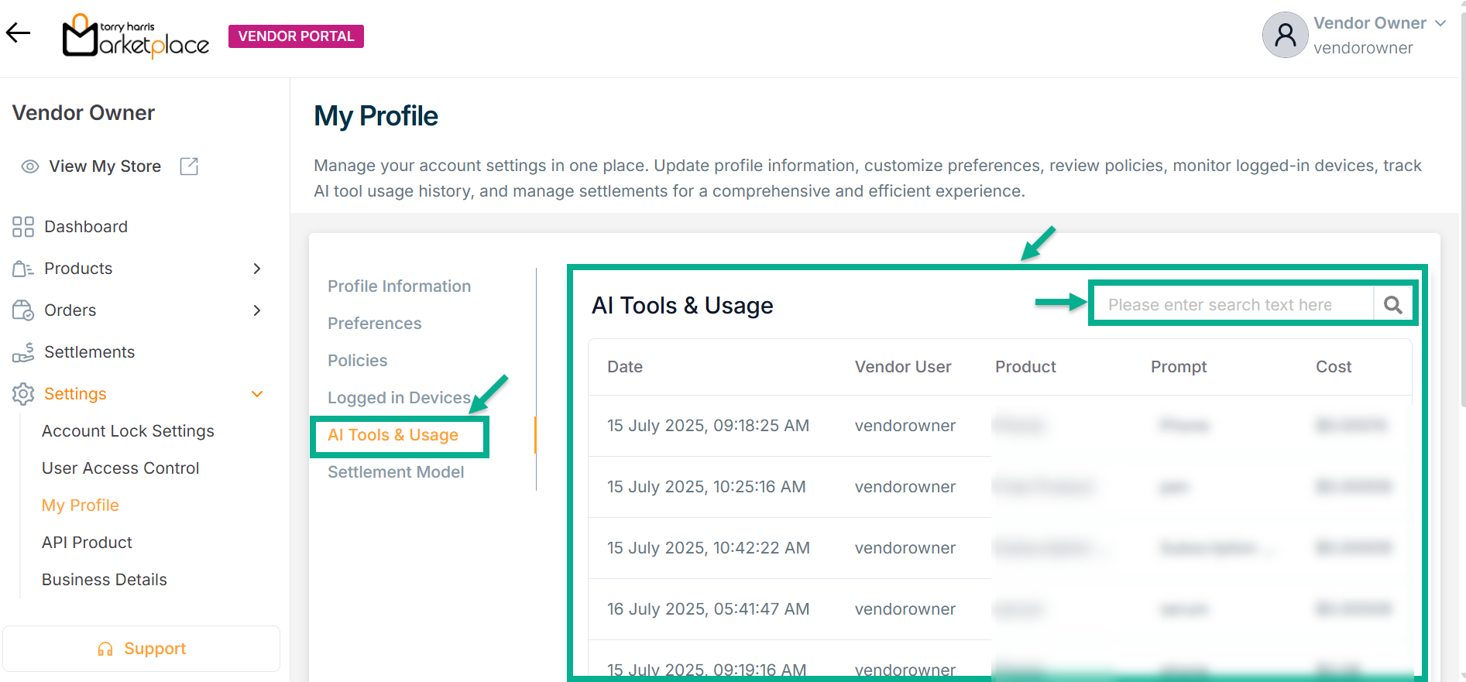
Task: Select the Settlement Model tab
Action: [x=396, y=472]
